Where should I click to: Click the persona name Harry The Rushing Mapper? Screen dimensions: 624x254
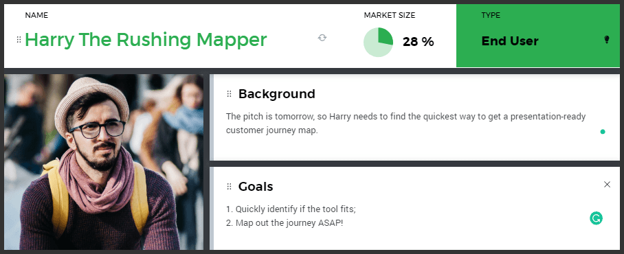pos(146,40)
